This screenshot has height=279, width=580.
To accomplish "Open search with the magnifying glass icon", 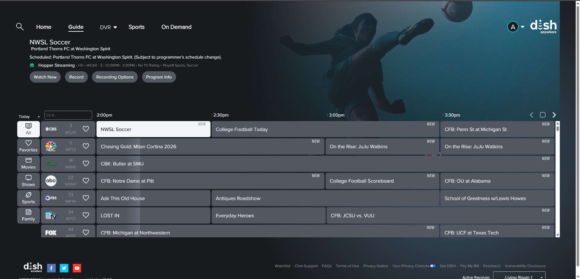I will [x=19, y=27].
